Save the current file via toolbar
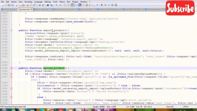The image size is (197, 111). (9, 5)
